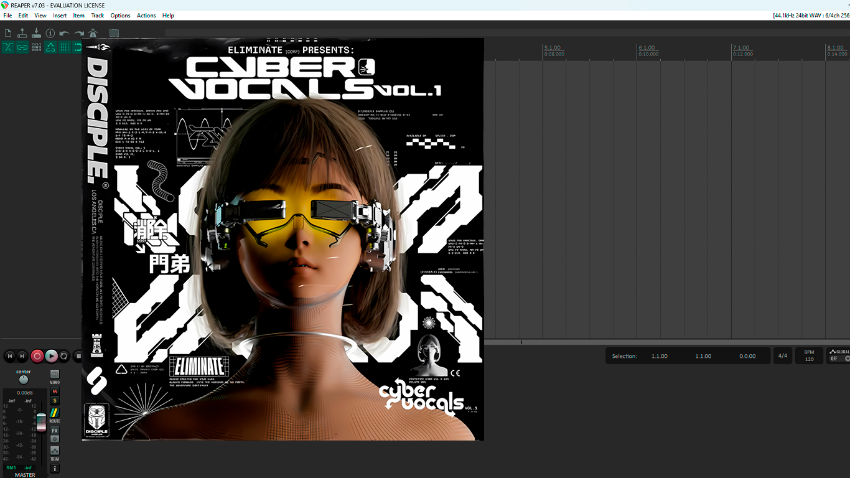Go to project end transport button
Image resolution: width=850 pixels, height=478 pixels.
tap(22, 356)
